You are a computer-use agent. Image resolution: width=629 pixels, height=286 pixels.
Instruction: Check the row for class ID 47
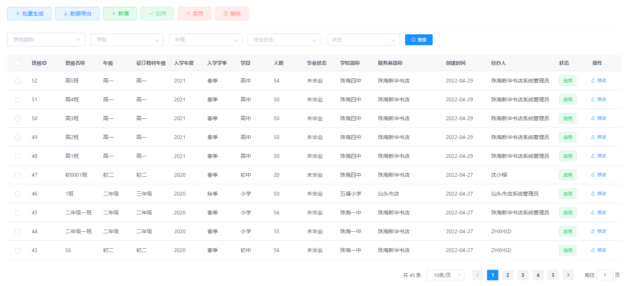point(18,175)
